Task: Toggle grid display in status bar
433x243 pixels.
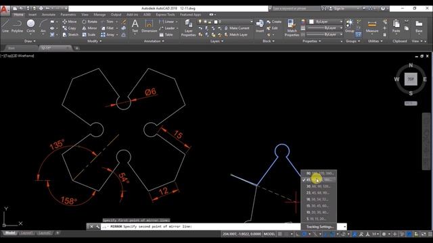Action: [x=280, y=234]
